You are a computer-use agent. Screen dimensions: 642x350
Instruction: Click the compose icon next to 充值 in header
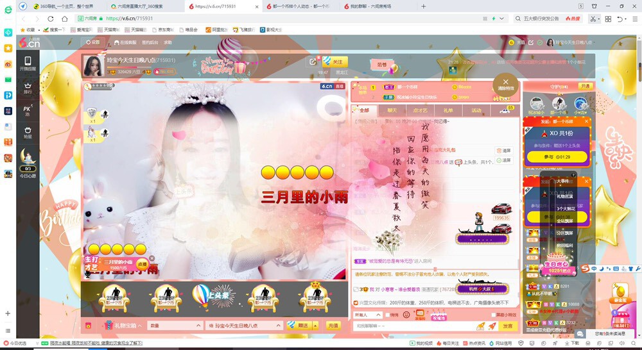531,42
